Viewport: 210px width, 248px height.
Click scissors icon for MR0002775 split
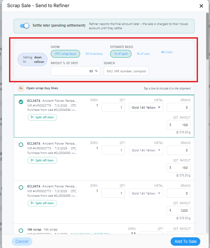(32, 160)
